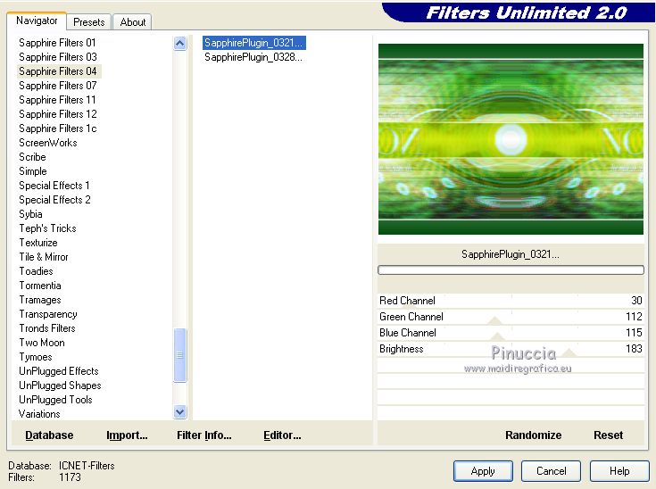The image size is (656, 489).
Task: Open the Transparency filter group
Action: (x=48, y=314)
